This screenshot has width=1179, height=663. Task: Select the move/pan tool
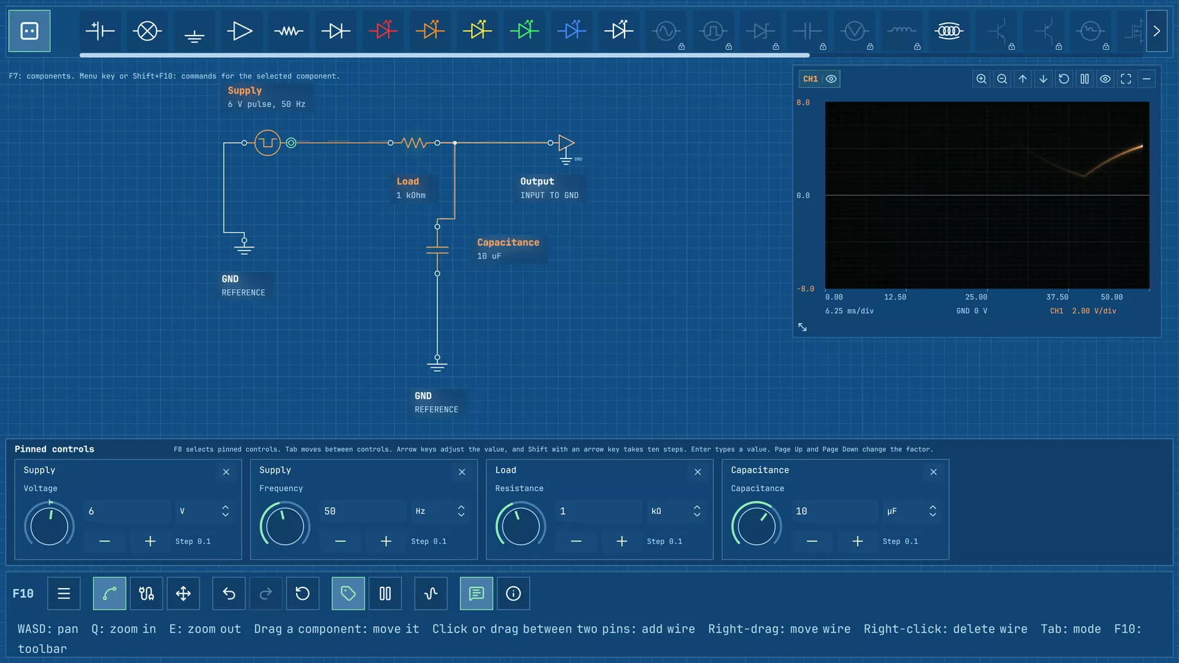(x=183, y=593)
